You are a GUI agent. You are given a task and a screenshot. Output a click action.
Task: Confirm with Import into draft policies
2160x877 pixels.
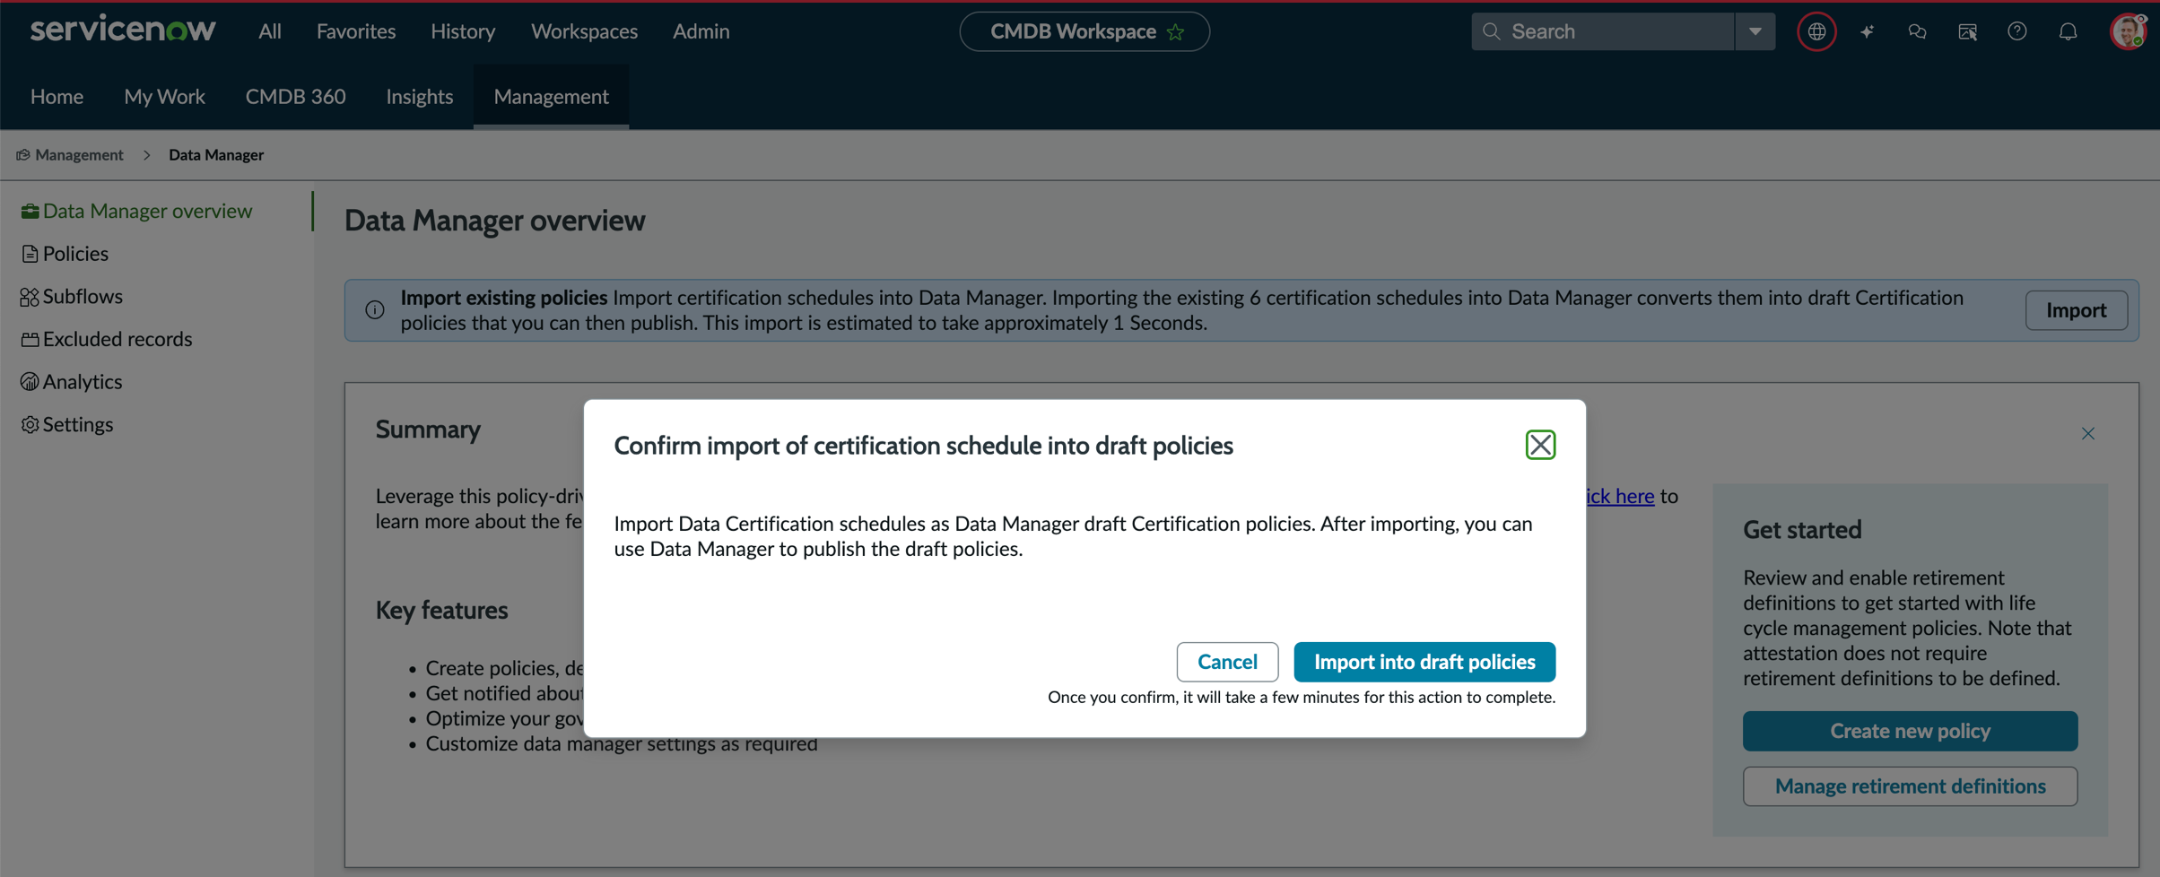(1424, 662)
